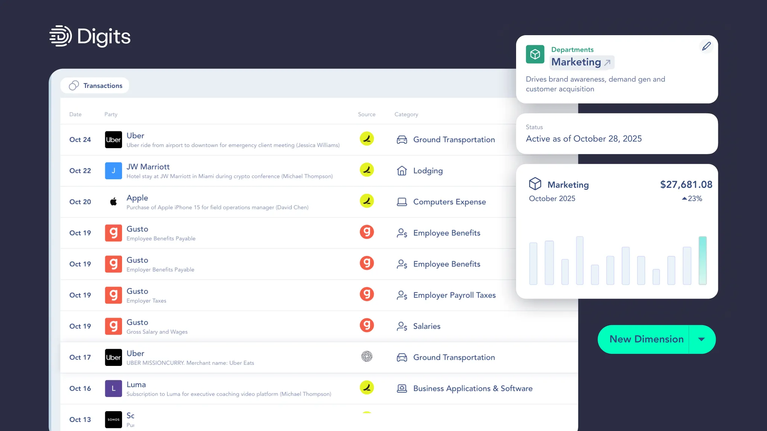767x431 pixels.
Task: Click Business Applications briefcase icon on Luma row
Action: (x=402, y=388)
